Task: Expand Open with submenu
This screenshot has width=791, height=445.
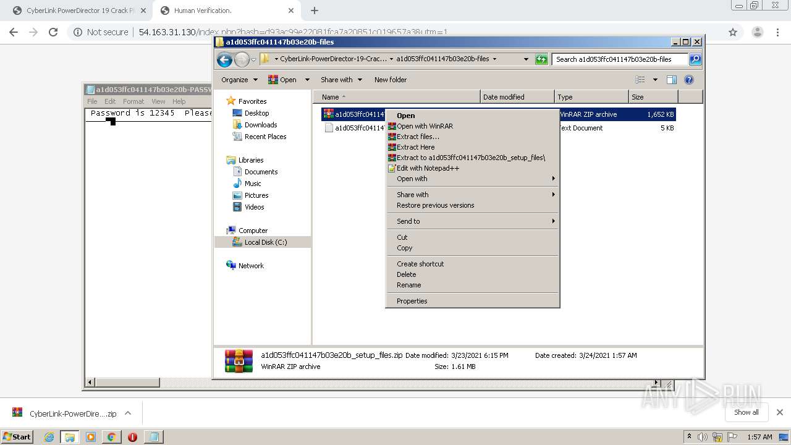Action: [472, 179]
